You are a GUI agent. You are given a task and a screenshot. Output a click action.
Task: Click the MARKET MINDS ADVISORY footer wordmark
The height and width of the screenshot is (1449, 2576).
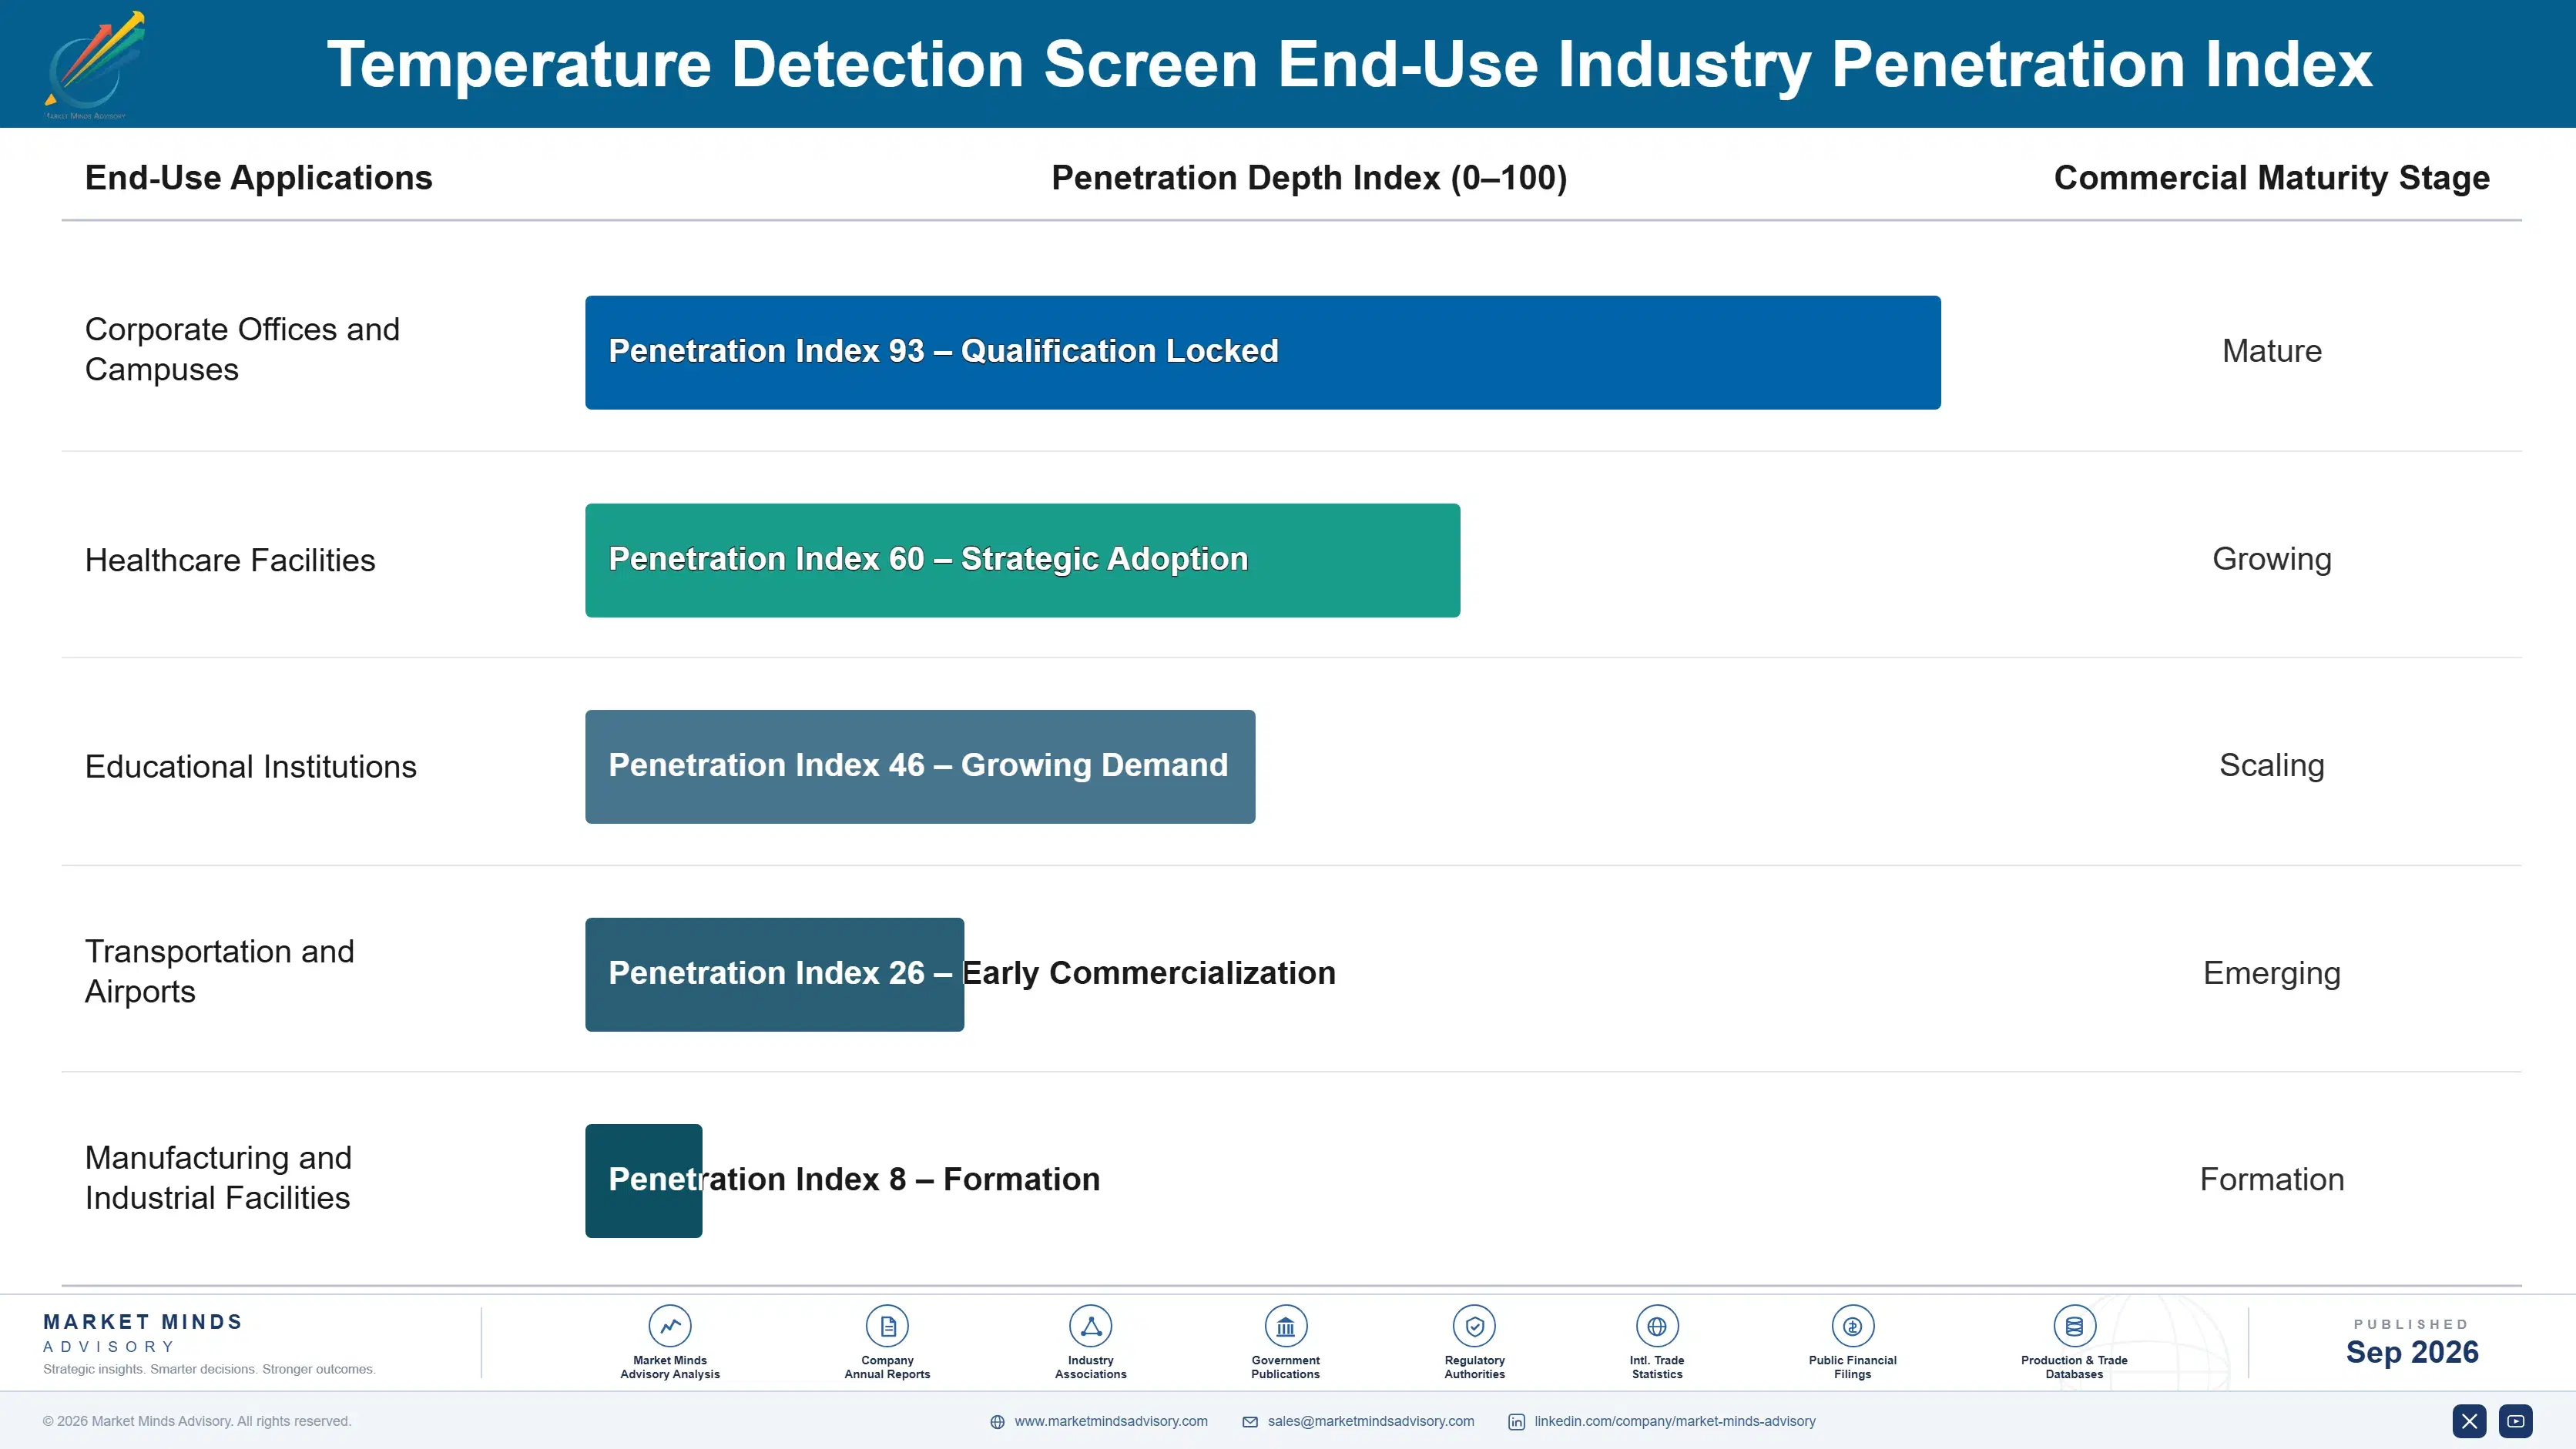point(143,1333)
